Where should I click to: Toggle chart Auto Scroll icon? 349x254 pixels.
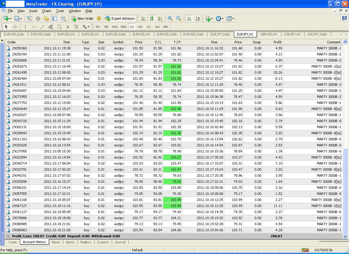(x=189, y=19)
